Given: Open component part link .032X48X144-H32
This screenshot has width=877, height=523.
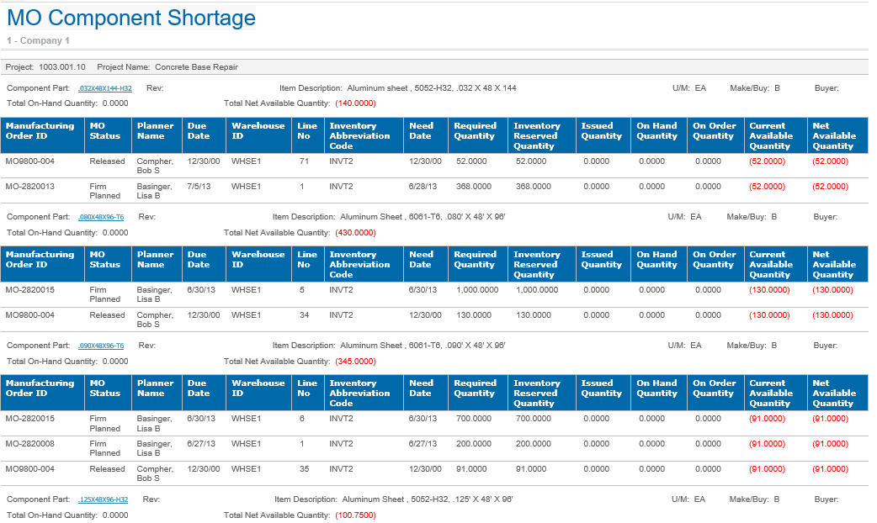Looking at the screenshot, I should point(105,88).
